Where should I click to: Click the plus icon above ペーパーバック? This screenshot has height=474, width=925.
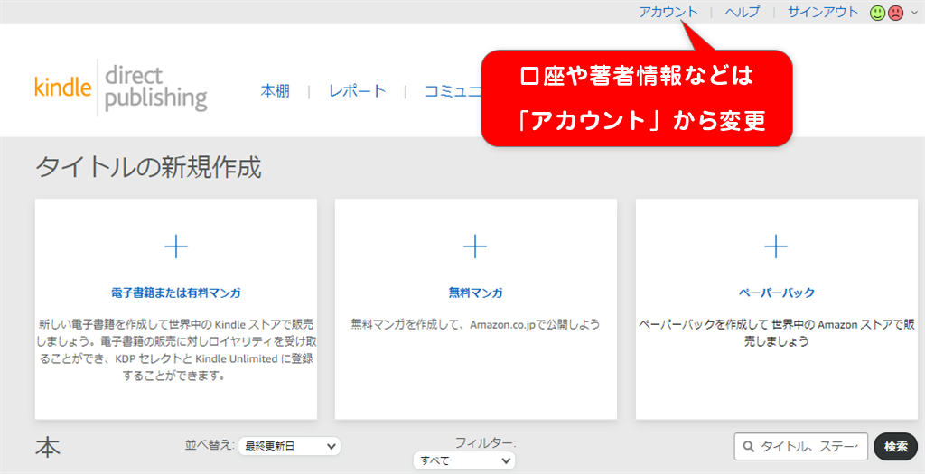(776, 246)
